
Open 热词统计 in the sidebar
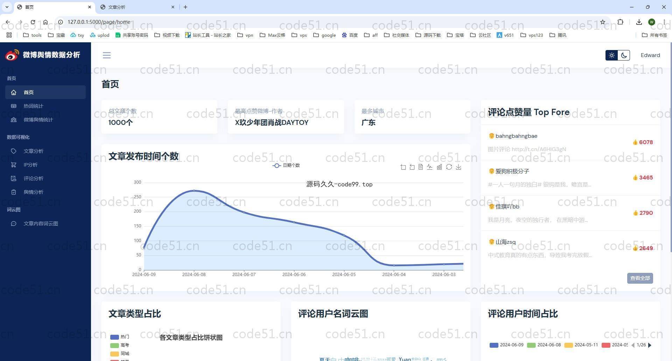pyautogui.click(x=45, y=106)
